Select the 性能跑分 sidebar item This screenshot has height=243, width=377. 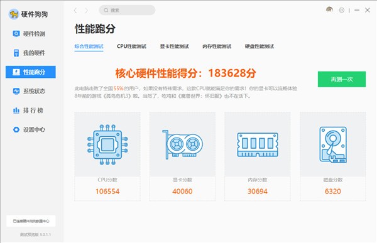pyautogui.click(x=31, y=72)
